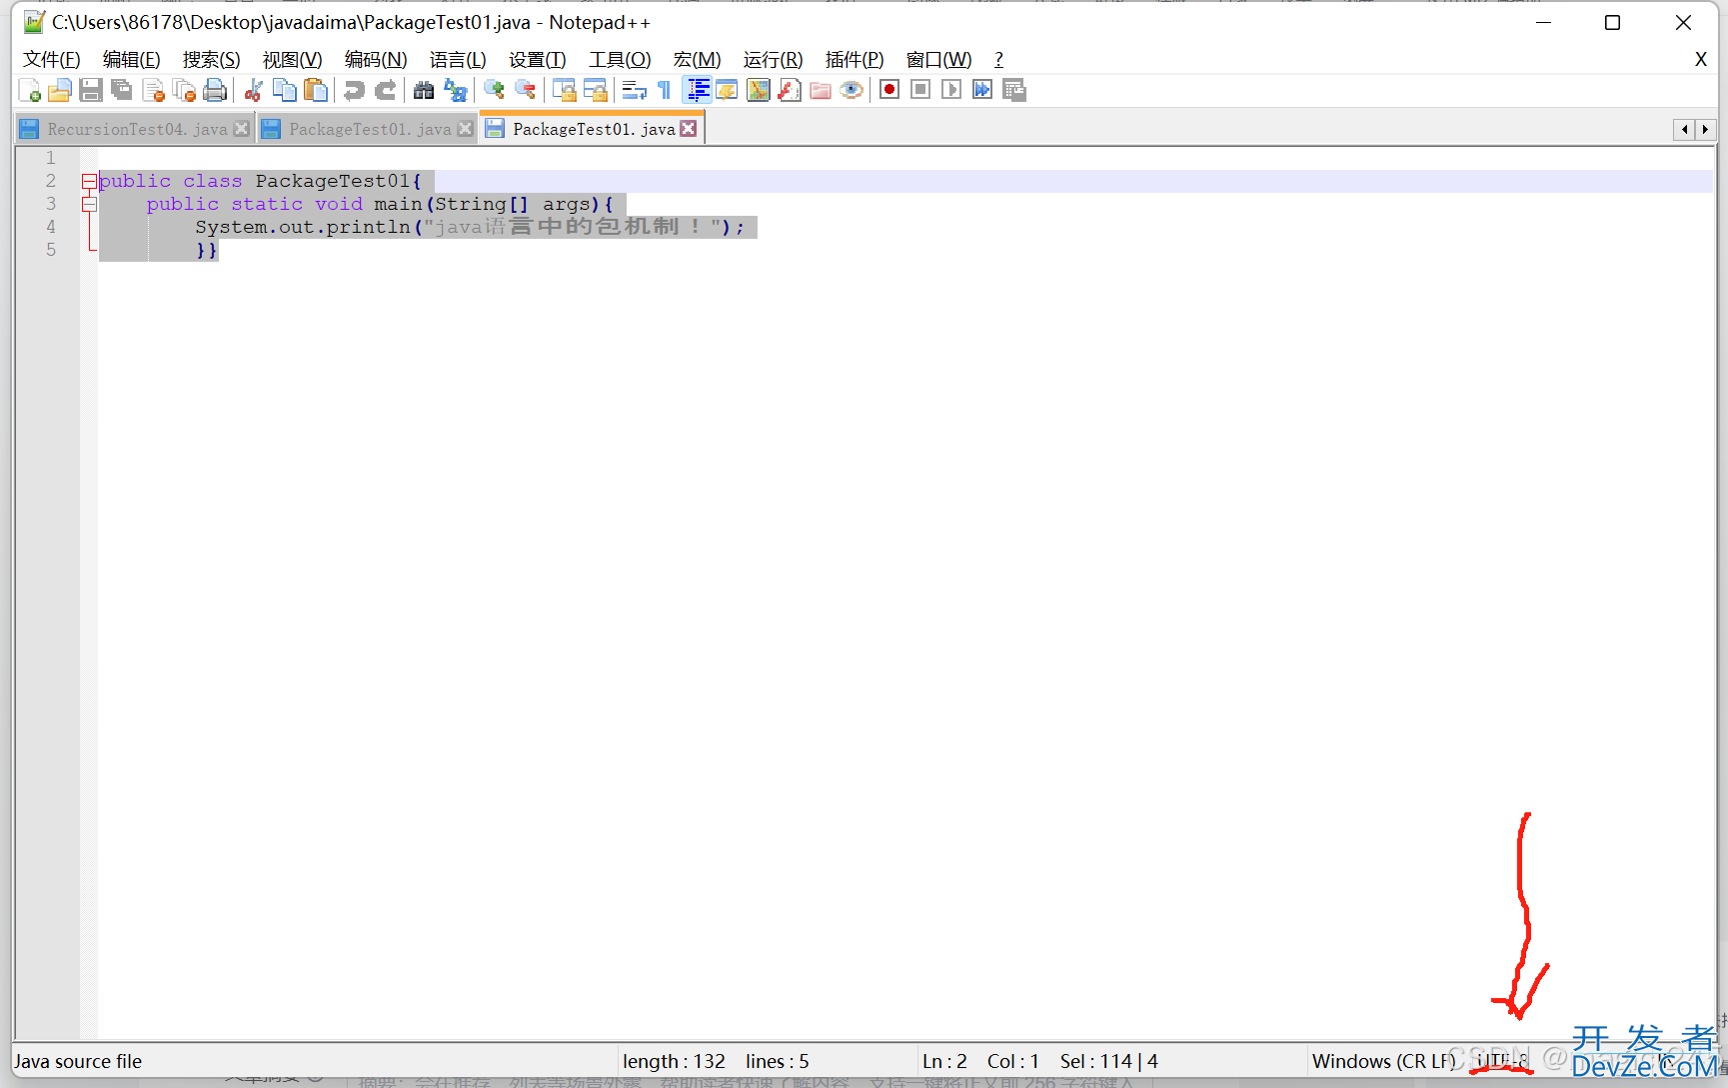Copy selection using toolbar Copy icon
The height and width of the screenshot is (1088, 1728).
pos(285,91)
